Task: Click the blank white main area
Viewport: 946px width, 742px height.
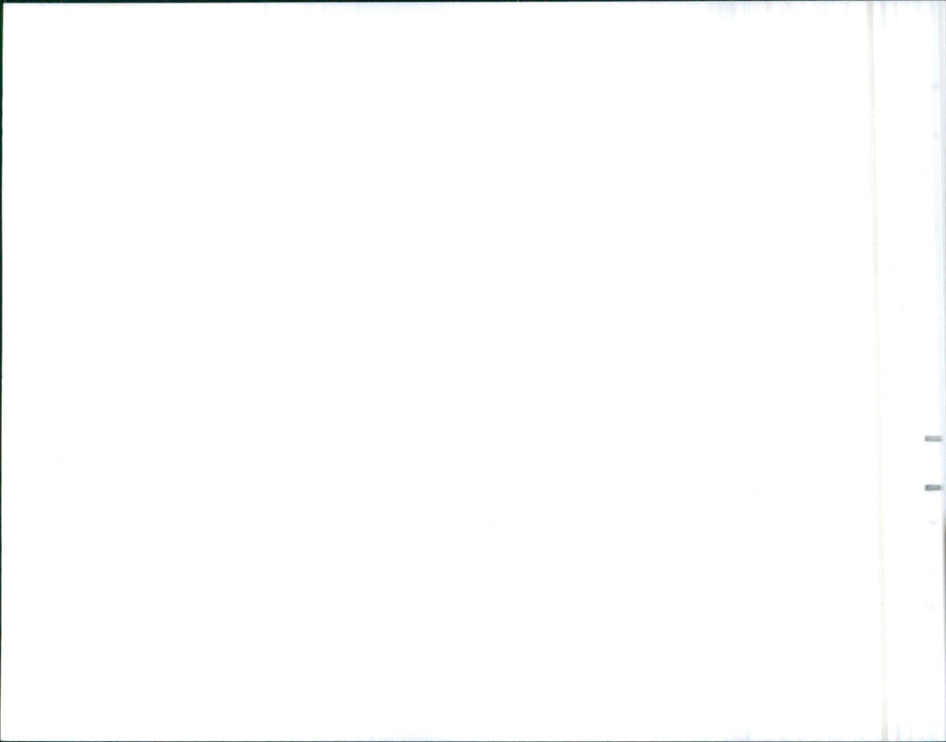Action: point(434,371)
